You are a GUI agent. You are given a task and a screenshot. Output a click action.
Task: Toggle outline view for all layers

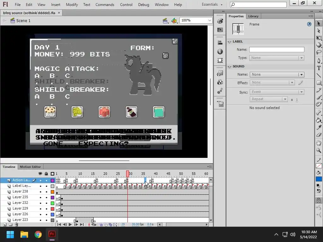[53, 174]
